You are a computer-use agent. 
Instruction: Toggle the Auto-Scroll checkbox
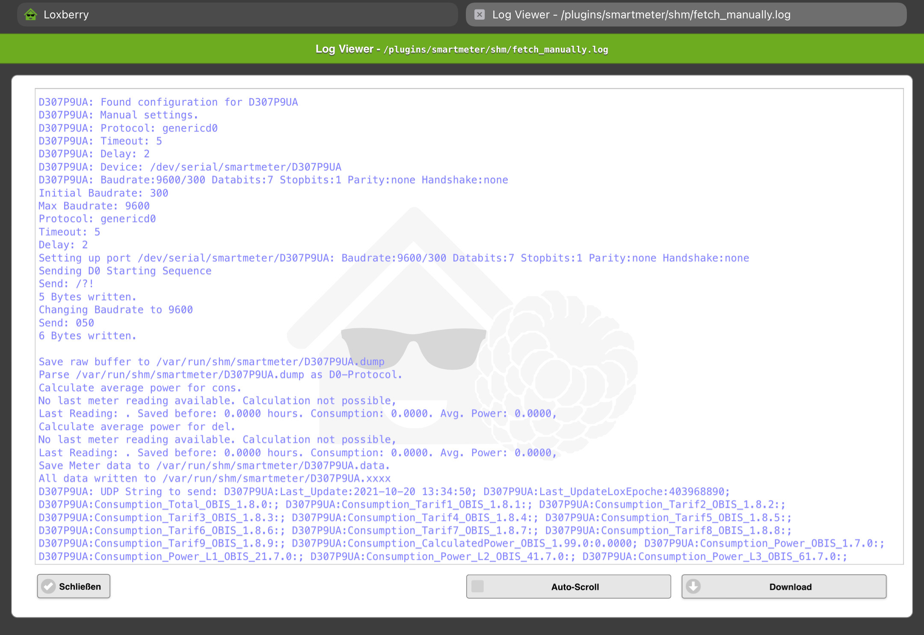click(477, 586)
